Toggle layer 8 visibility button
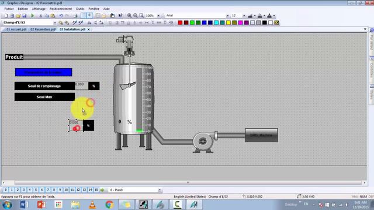Image resolution: width=374 pixels, height=210 pixels. 54,190
